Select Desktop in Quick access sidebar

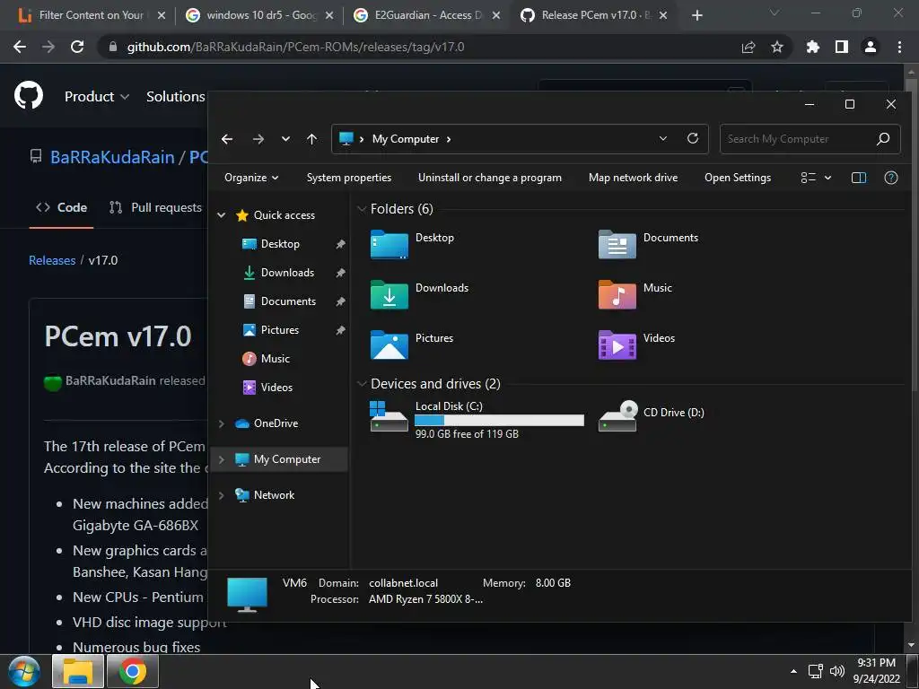pyautogui.click(x=280, y=244)
